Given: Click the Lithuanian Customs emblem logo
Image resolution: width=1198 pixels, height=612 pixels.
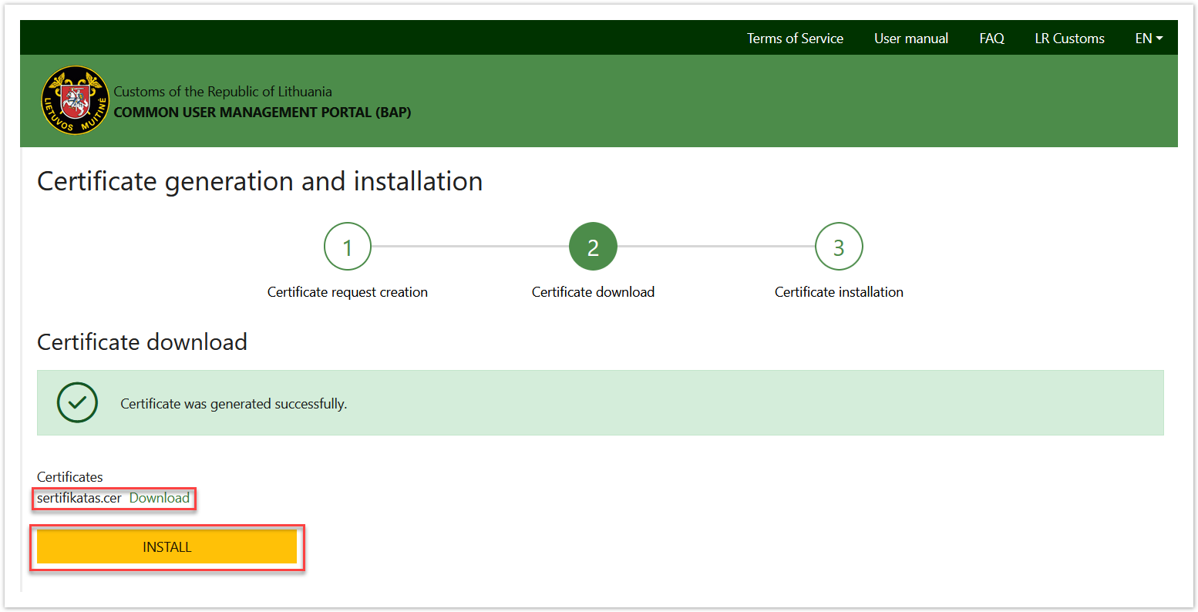Looking at the screenshot, I should [75, 100].
